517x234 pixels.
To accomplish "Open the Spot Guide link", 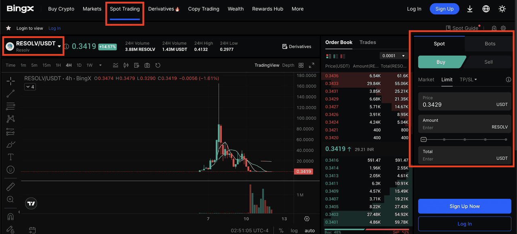I will tap(462, 28).
